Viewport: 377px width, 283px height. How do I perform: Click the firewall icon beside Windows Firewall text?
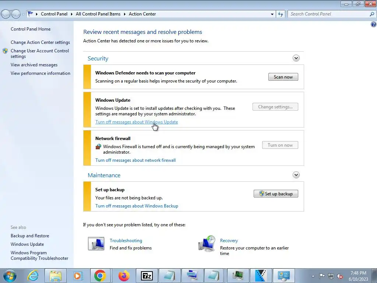coord(98,147)
